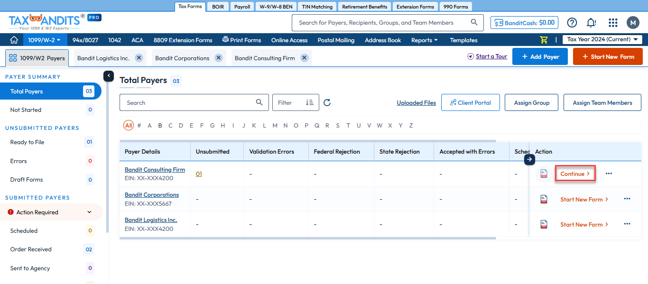Viewport: 648px width, 284px height.
Task: Open the Filter sort dropdown
Action: point(296,102)
